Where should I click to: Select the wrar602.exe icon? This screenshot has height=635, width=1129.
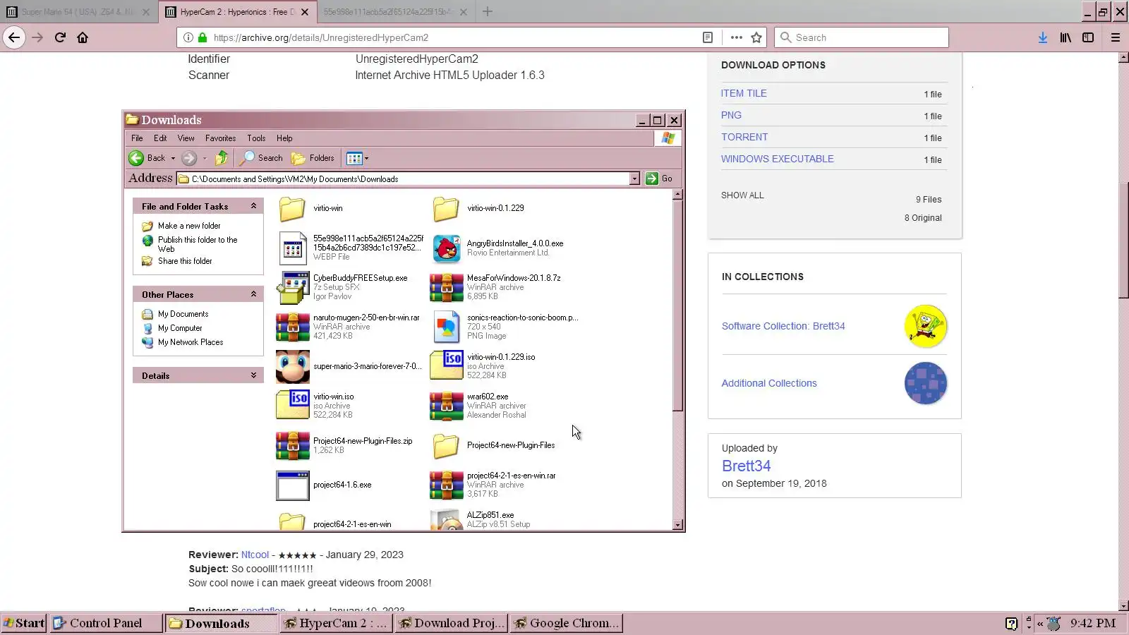446,406
